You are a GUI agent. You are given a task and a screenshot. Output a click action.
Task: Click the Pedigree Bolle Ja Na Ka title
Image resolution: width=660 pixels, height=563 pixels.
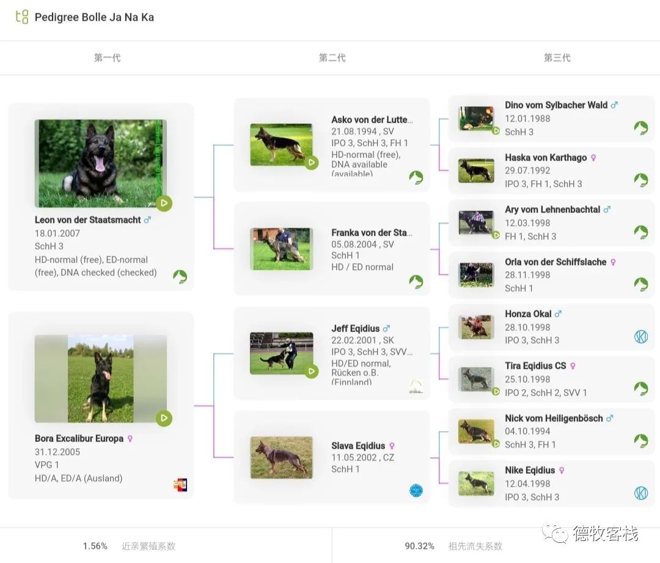94,17
